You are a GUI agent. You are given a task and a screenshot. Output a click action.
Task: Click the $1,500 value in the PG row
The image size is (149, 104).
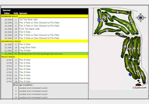coord(8,54)
